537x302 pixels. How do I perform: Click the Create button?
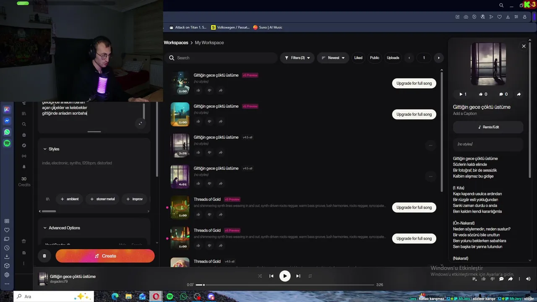click(x=105, y=256)
